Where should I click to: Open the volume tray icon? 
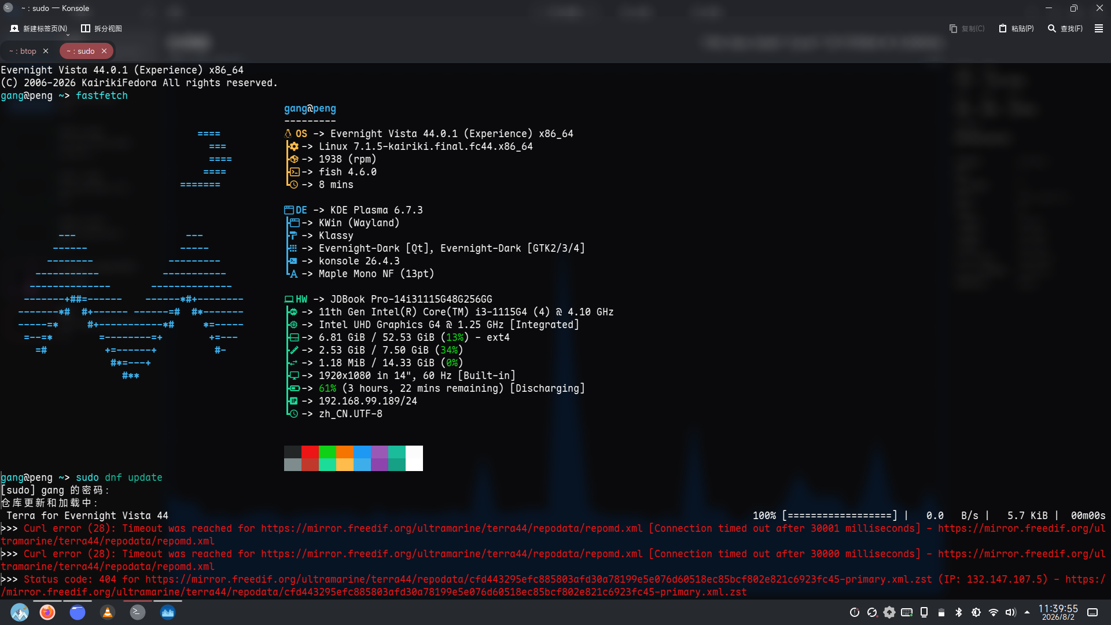(1011, 612)
